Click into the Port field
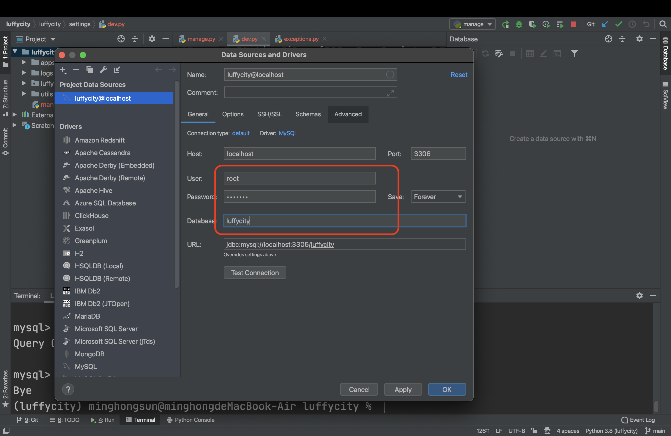 438,154
